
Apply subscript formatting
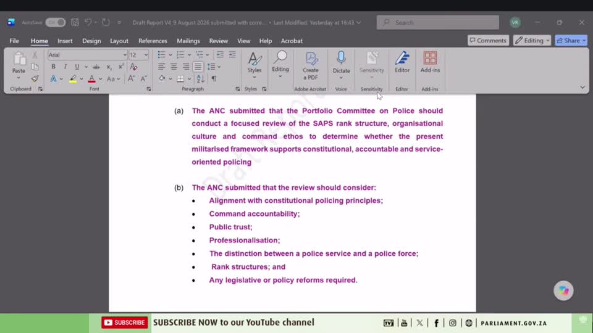pyautogui.click(x=109, y=67)
